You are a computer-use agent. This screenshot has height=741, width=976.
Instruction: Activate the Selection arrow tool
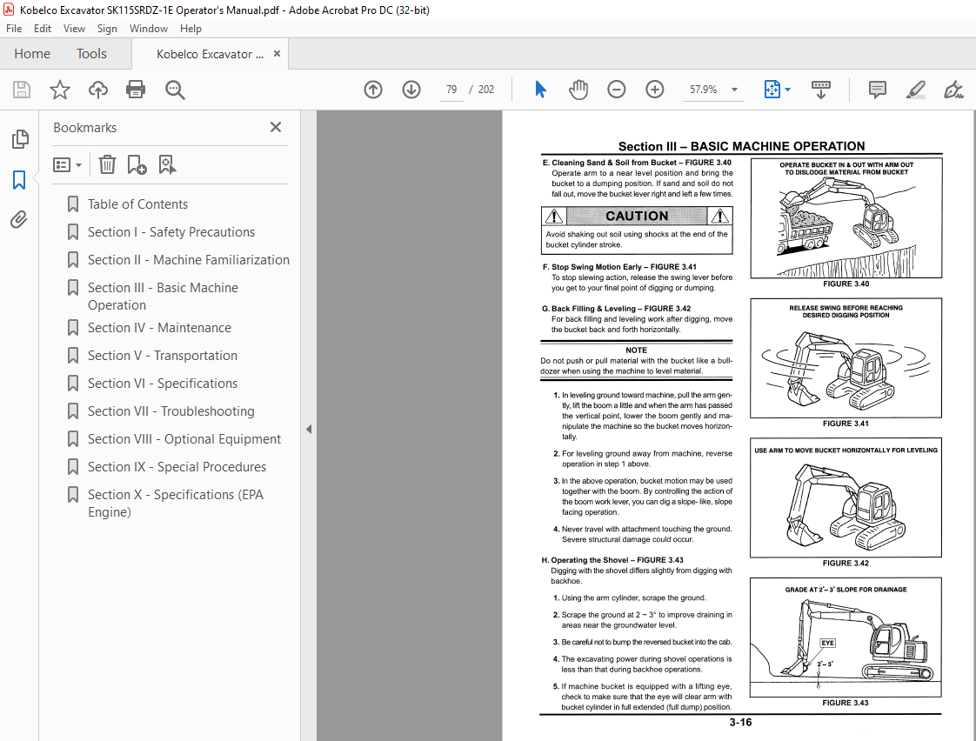(540, 90)
